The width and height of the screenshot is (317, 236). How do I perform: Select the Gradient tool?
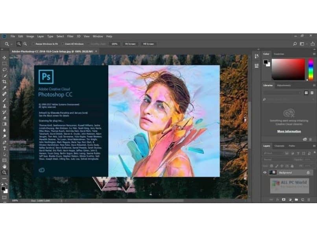[4, 124]
